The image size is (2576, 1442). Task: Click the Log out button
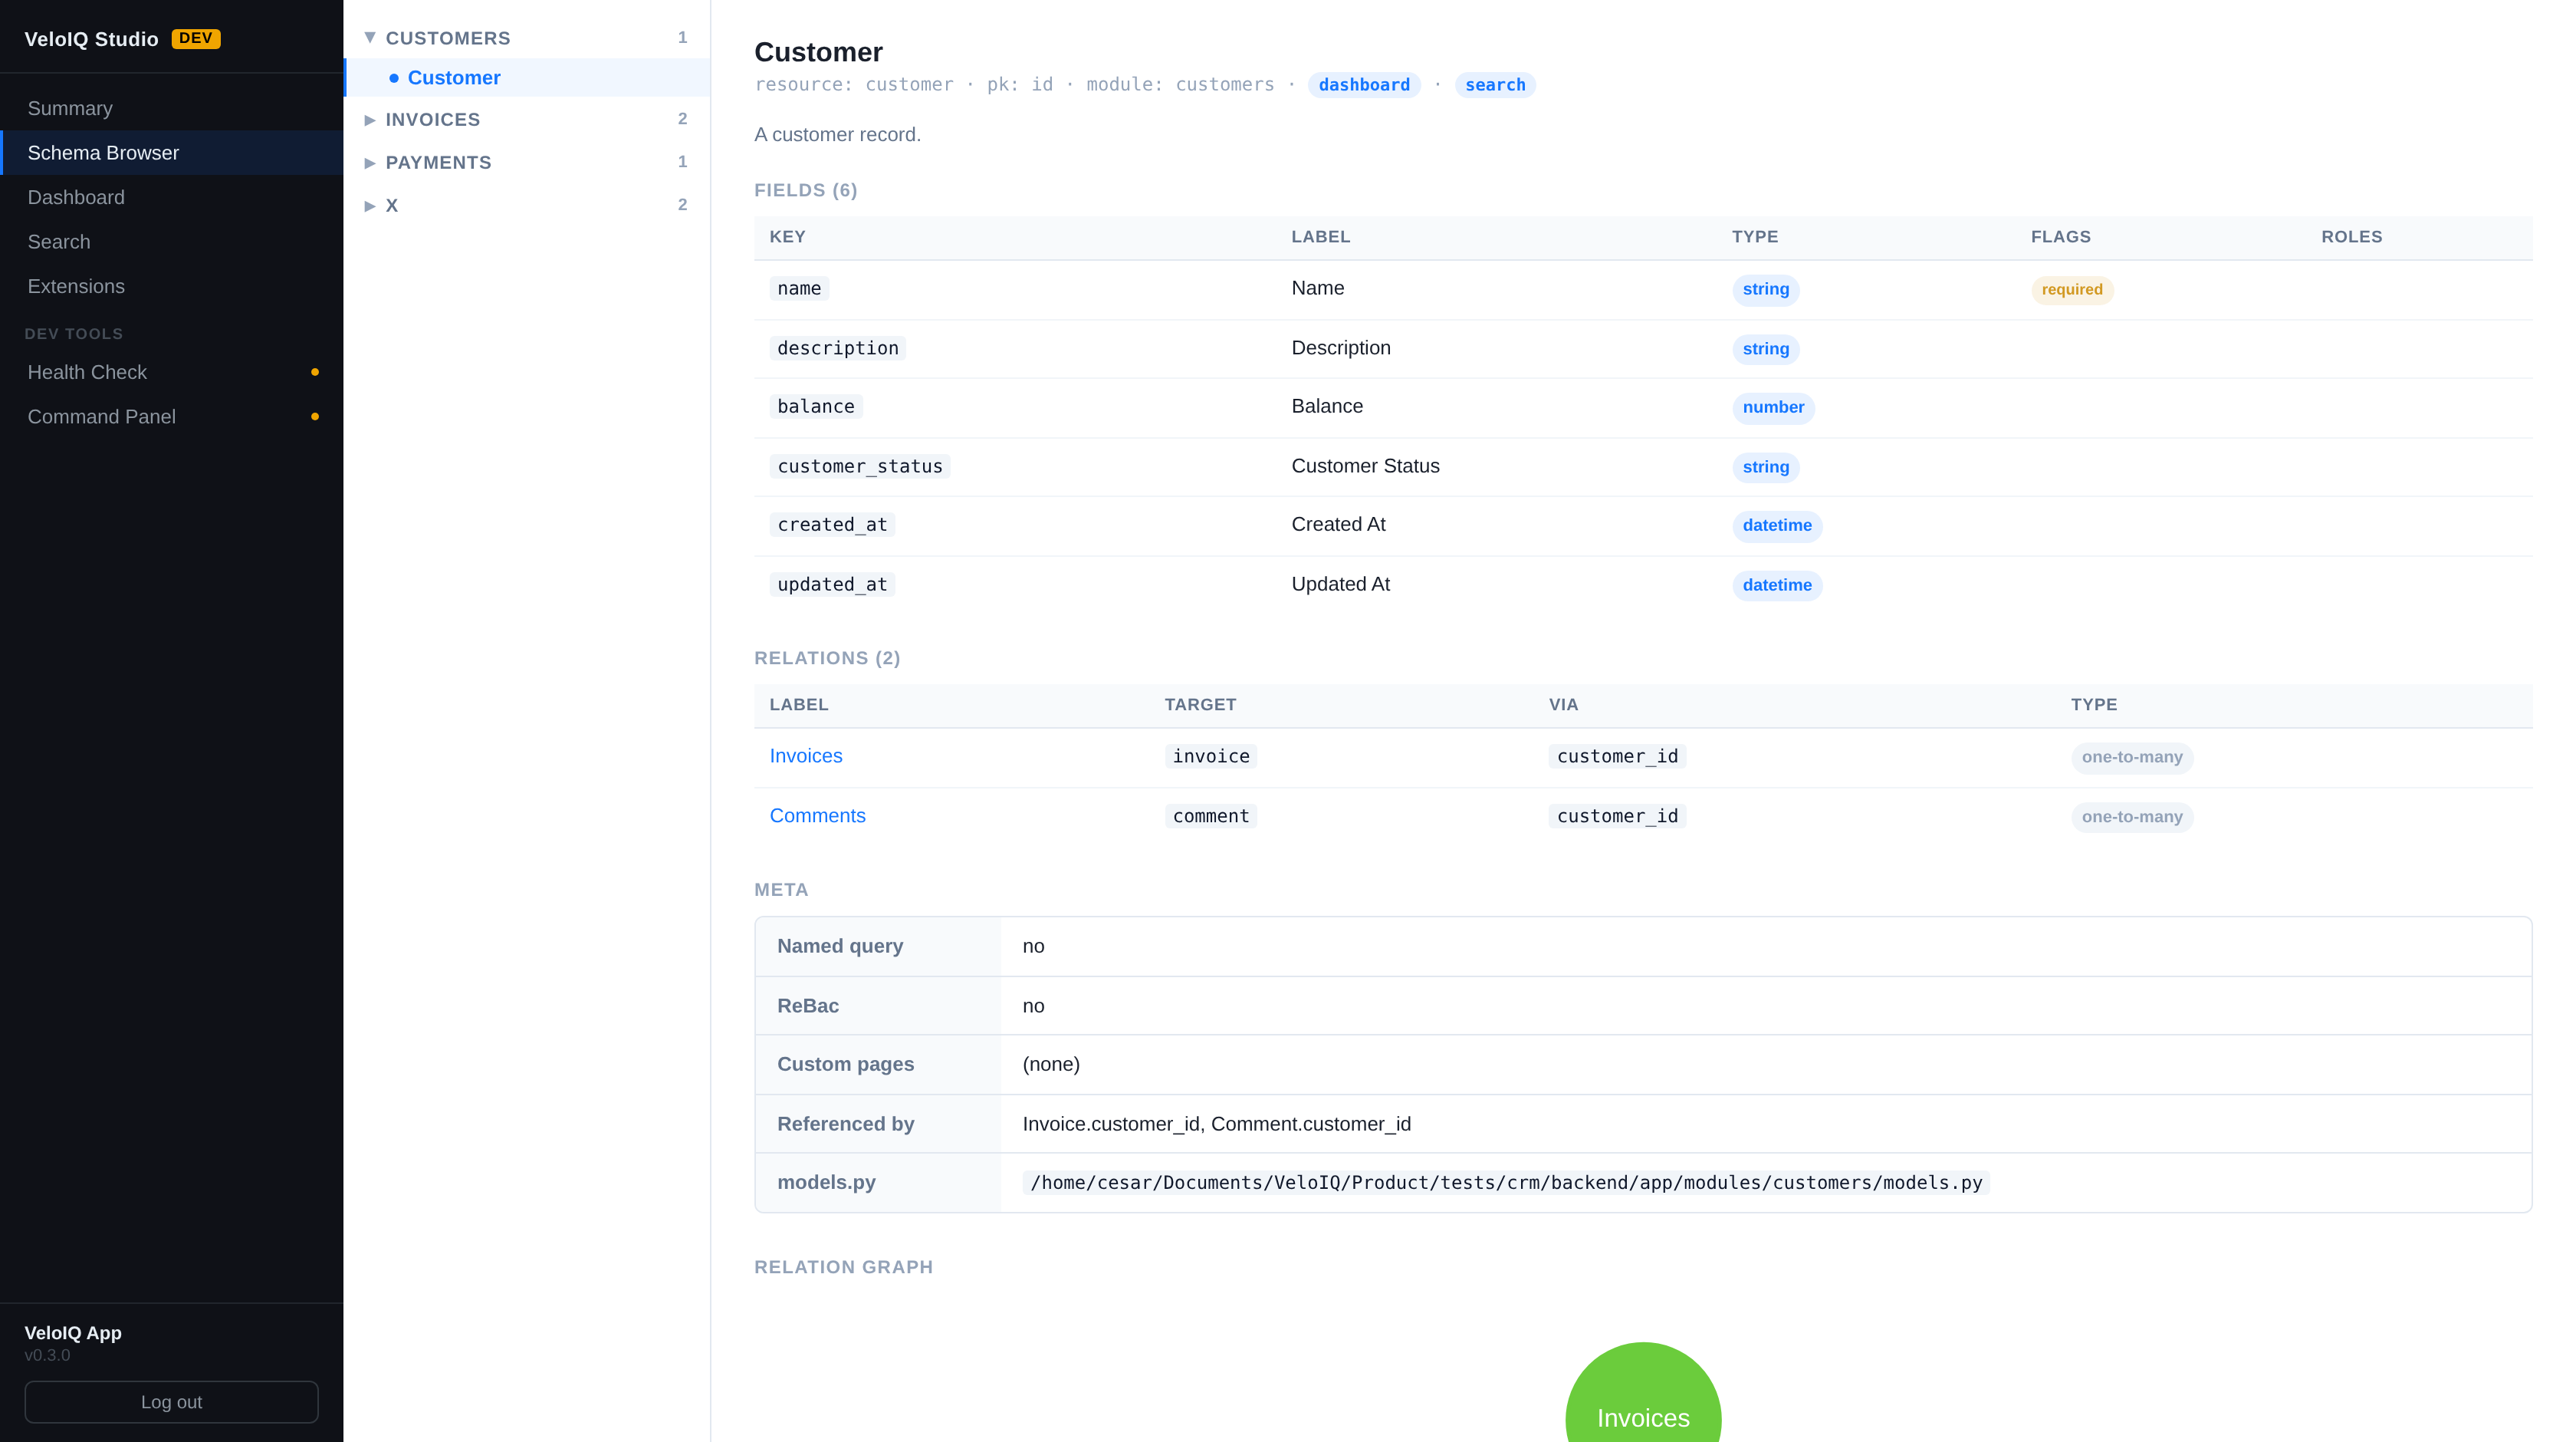click(172, 1401)
